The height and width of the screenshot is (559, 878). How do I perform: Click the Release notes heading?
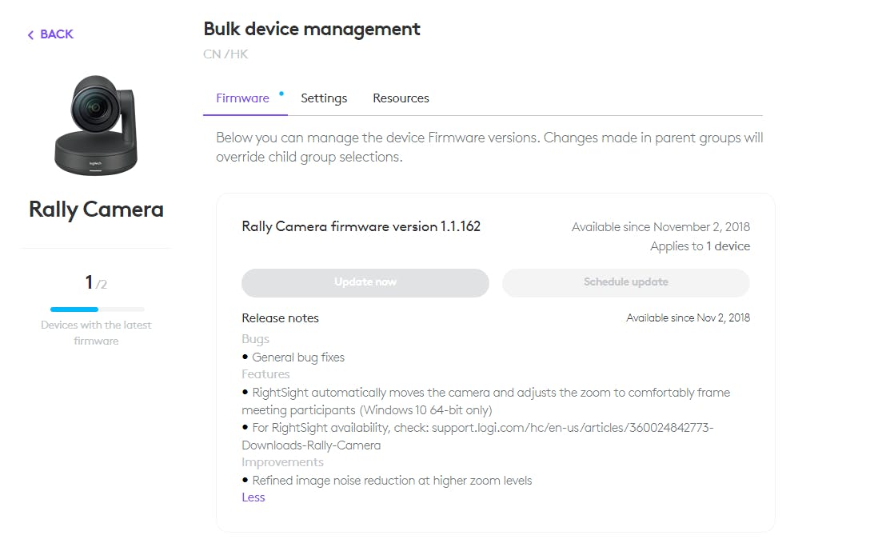click(x=280, y=318)
